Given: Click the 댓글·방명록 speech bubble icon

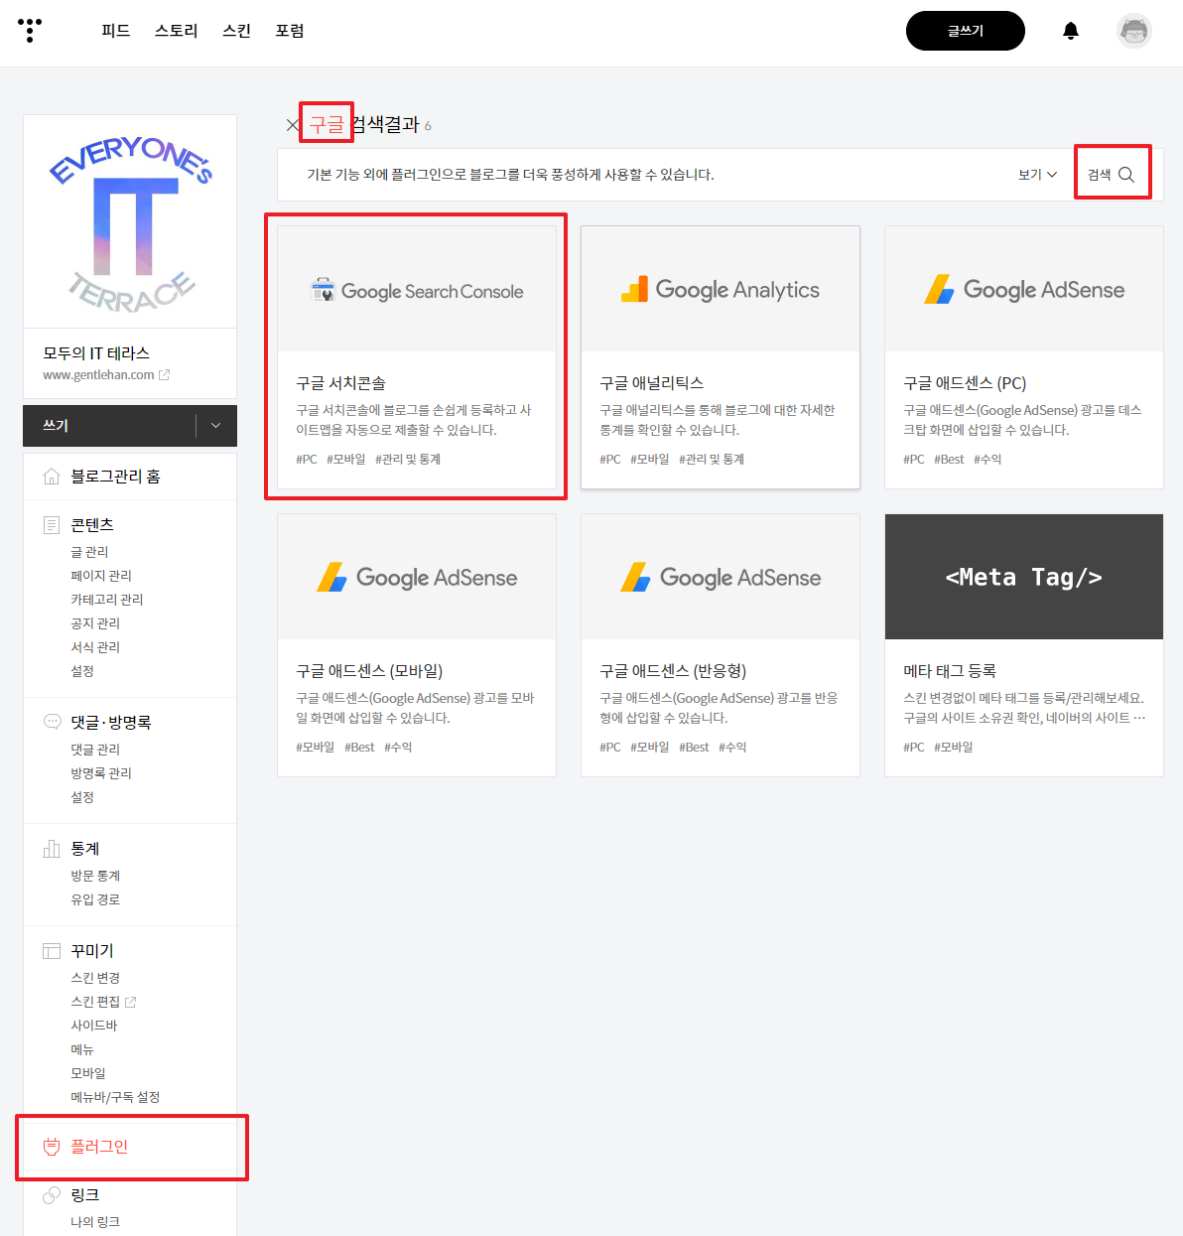Looking at the screenshot, I should pyautogui.click(x=52, y=722).
